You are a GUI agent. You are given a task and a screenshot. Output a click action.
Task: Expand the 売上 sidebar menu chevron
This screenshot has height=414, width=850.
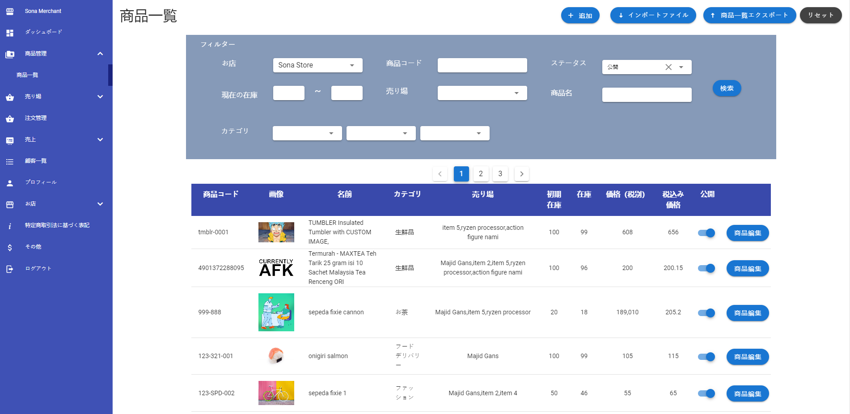click(x=100, y=139)
